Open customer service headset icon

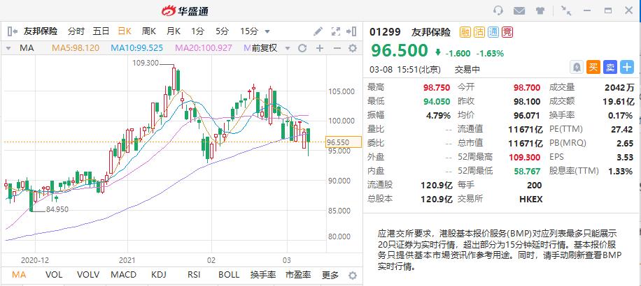click(498, 10)
